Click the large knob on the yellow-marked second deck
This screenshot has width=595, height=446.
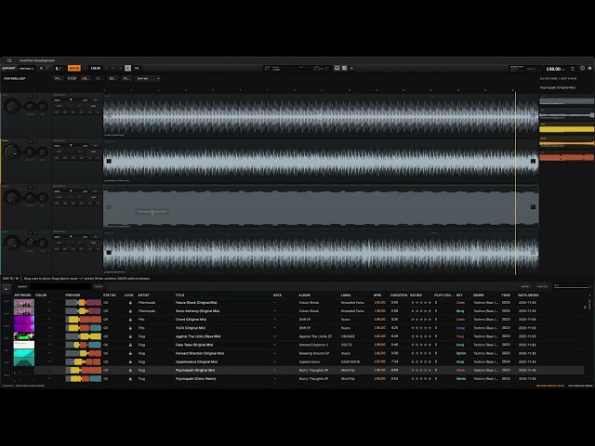(12, 152)
